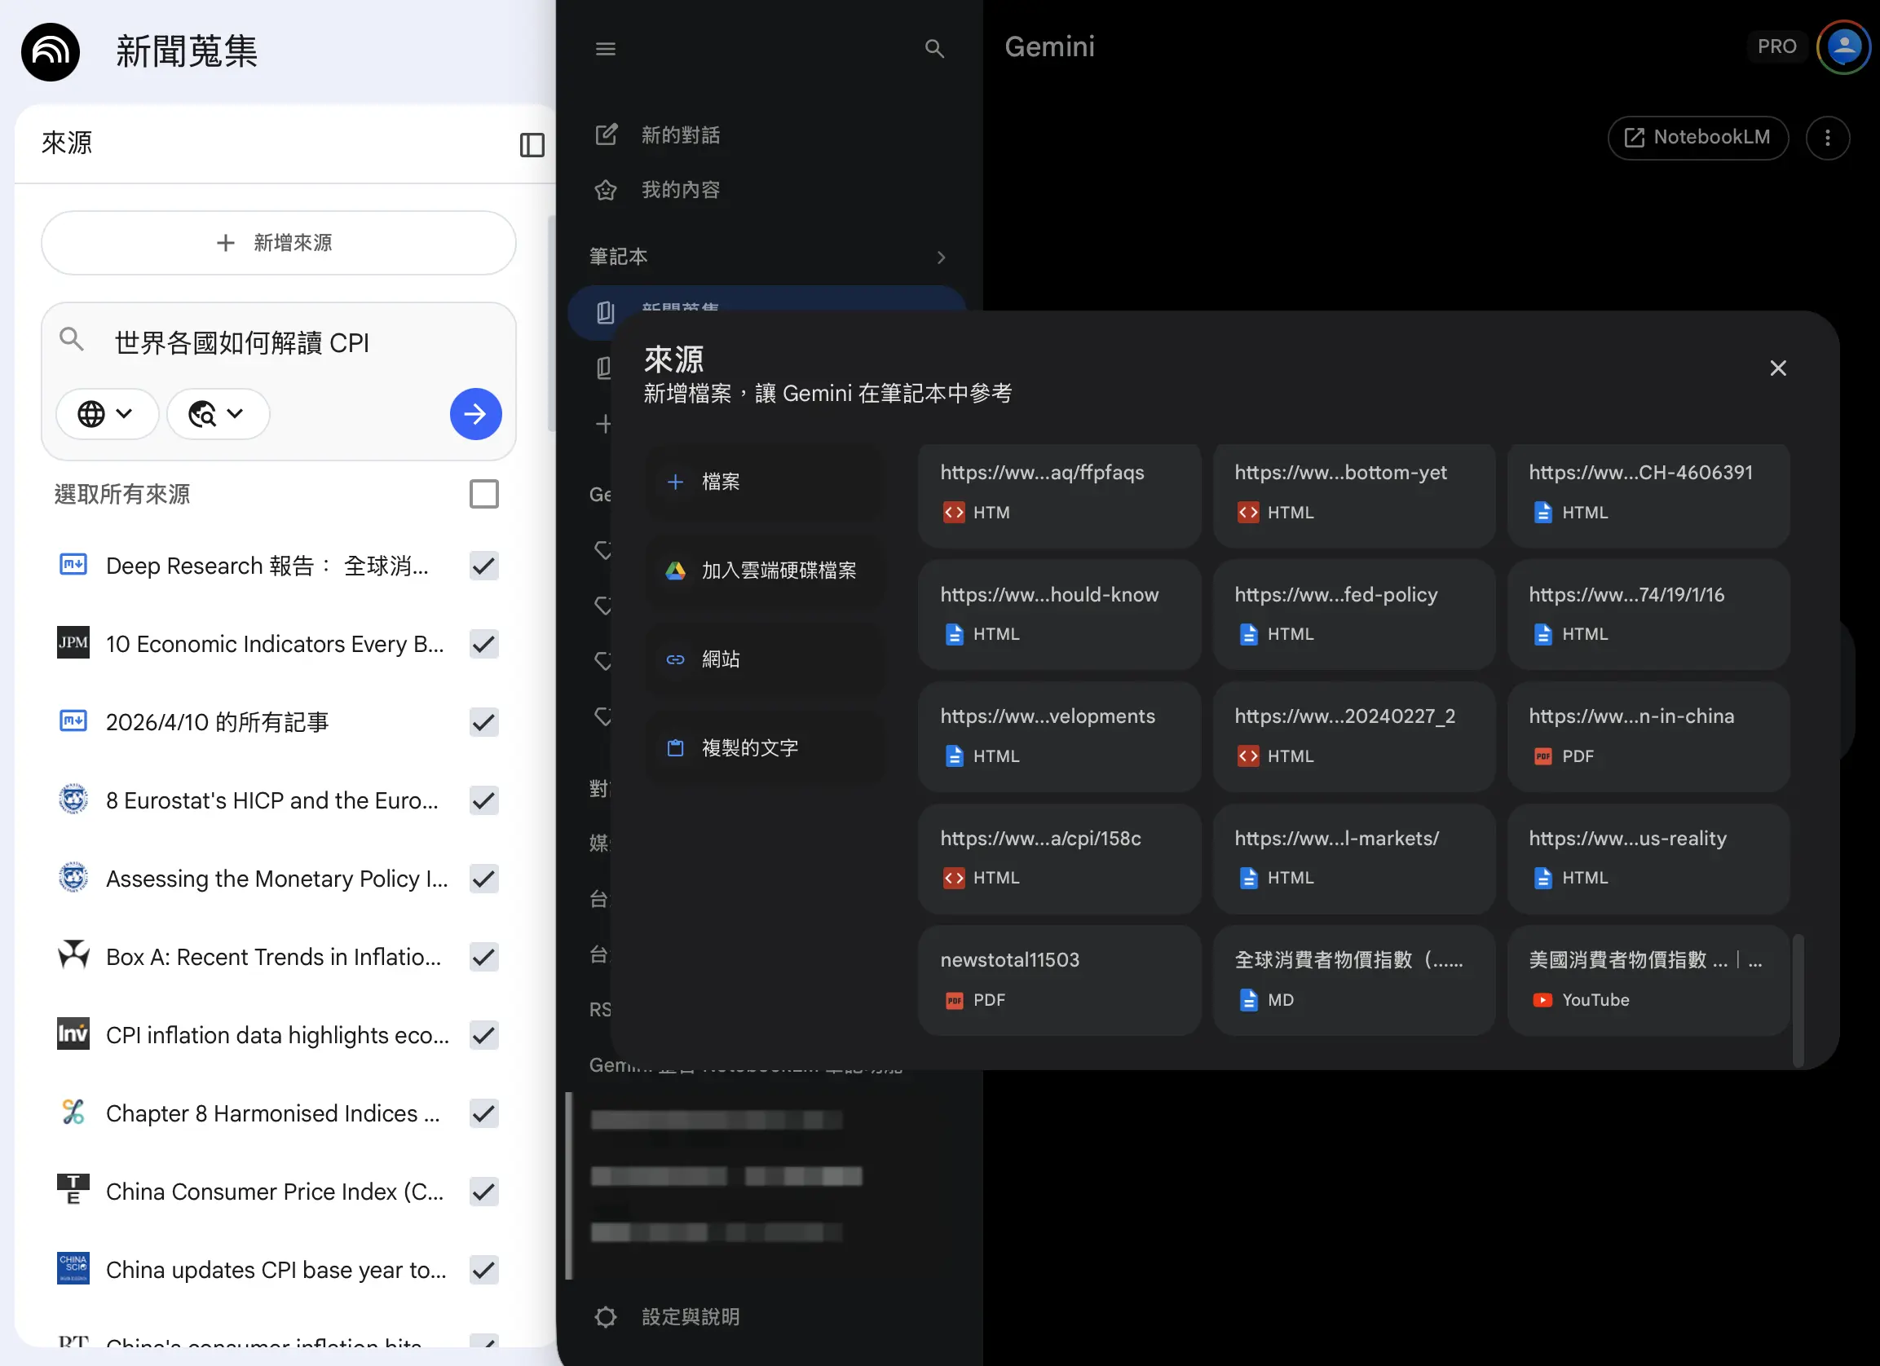
Task: Click the JPM source icon
Action: point(73,643)
